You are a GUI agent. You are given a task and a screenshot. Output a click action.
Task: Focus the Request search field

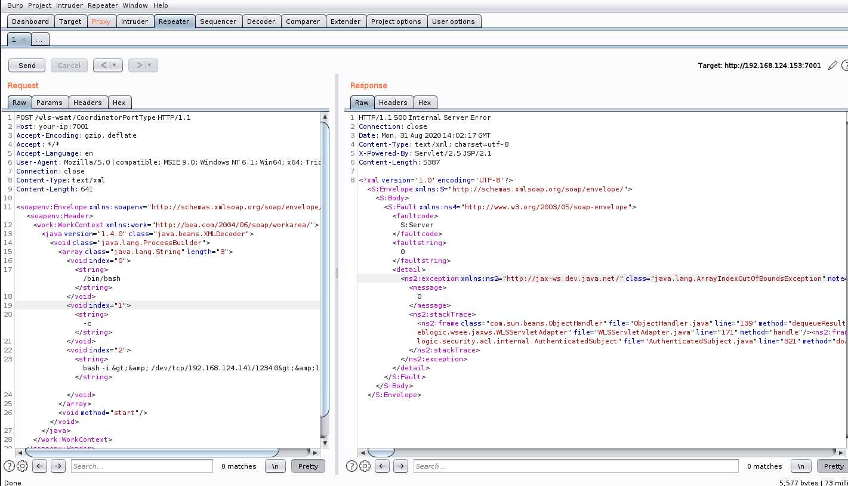tap(142, 466)
